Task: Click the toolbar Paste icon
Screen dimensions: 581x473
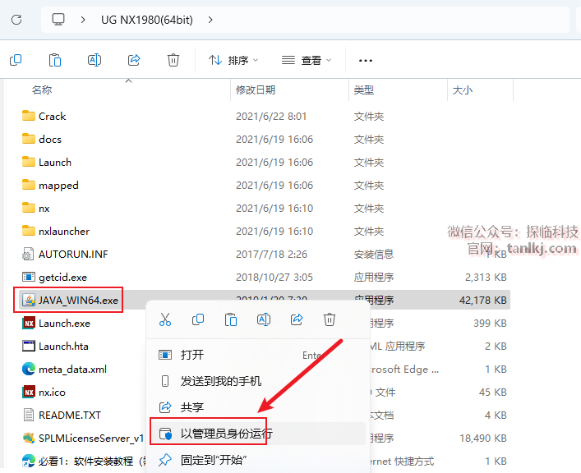Action: (x=55, y=60)
